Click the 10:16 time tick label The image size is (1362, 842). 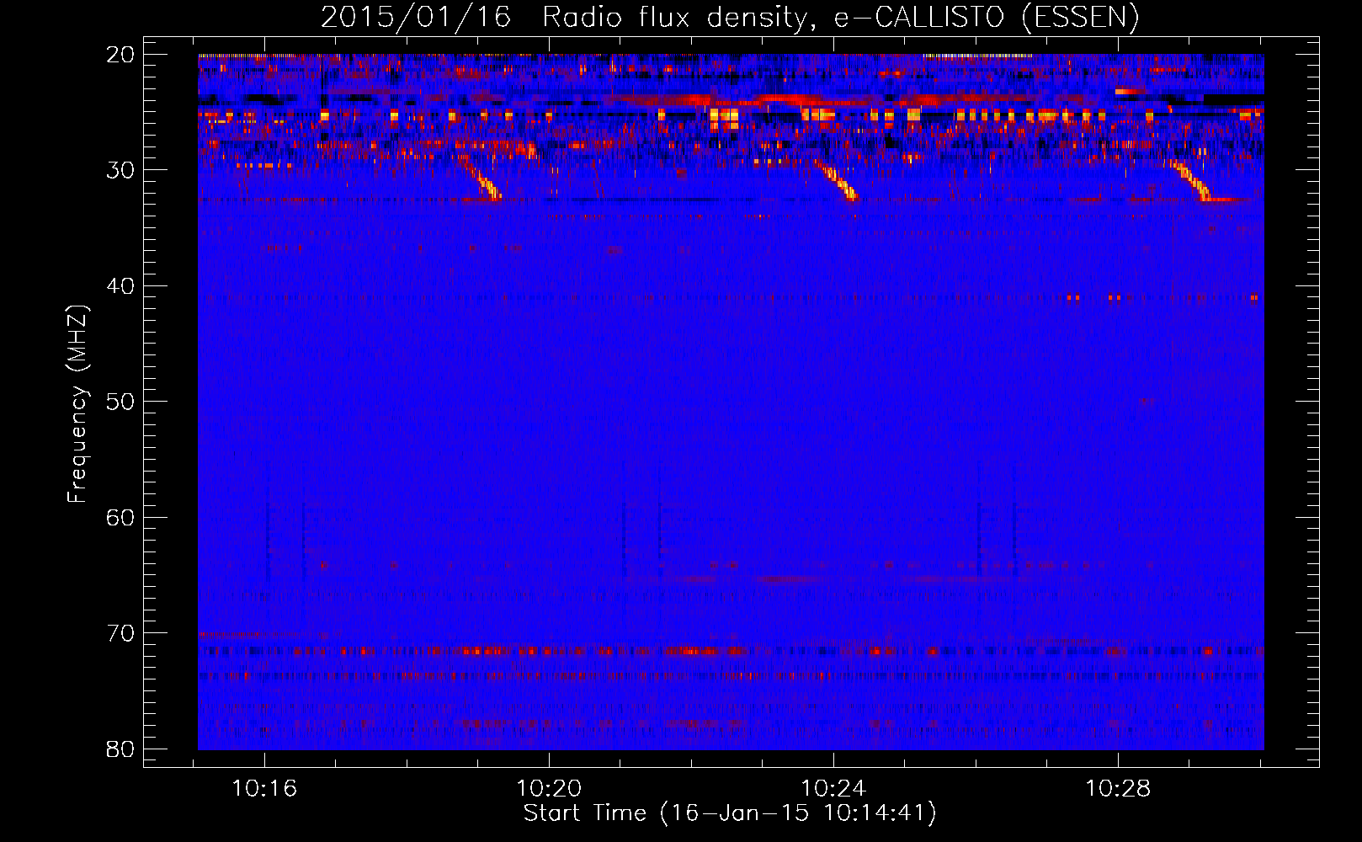click(265, 789)
